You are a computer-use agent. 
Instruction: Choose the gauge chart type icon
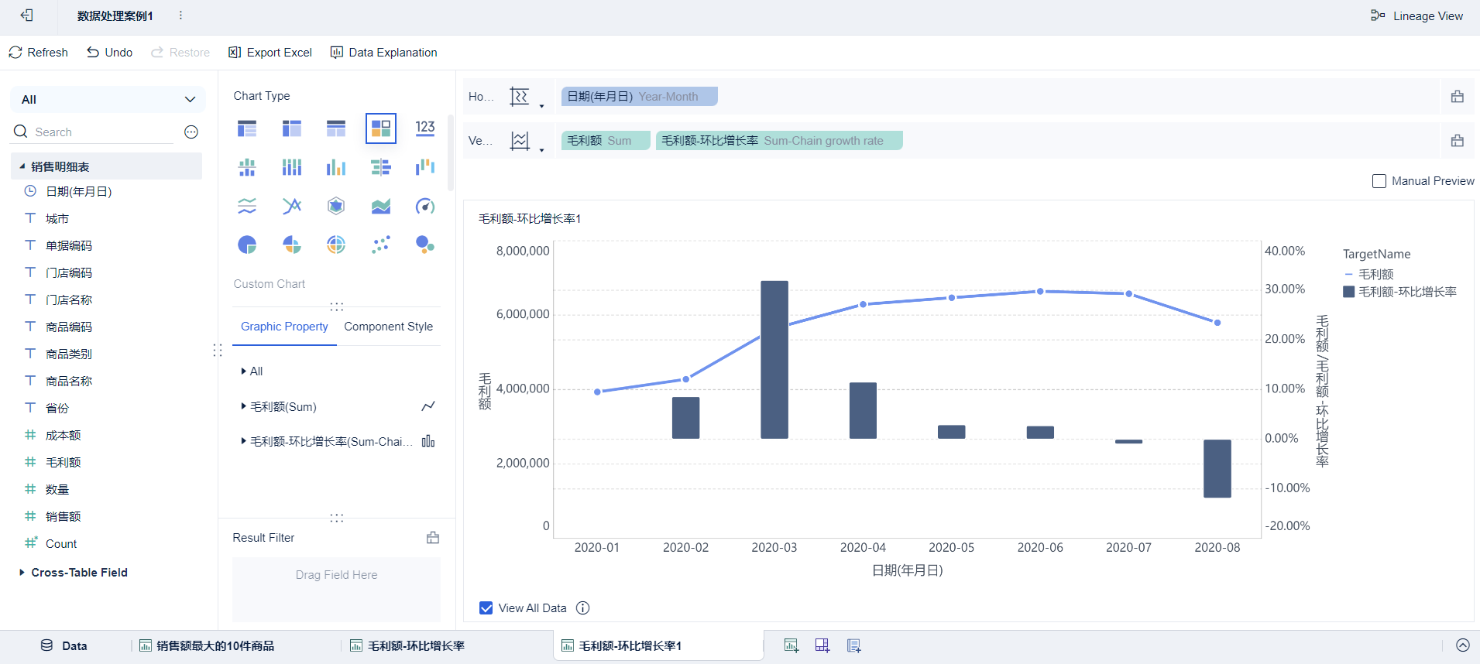tap(425, 206)
